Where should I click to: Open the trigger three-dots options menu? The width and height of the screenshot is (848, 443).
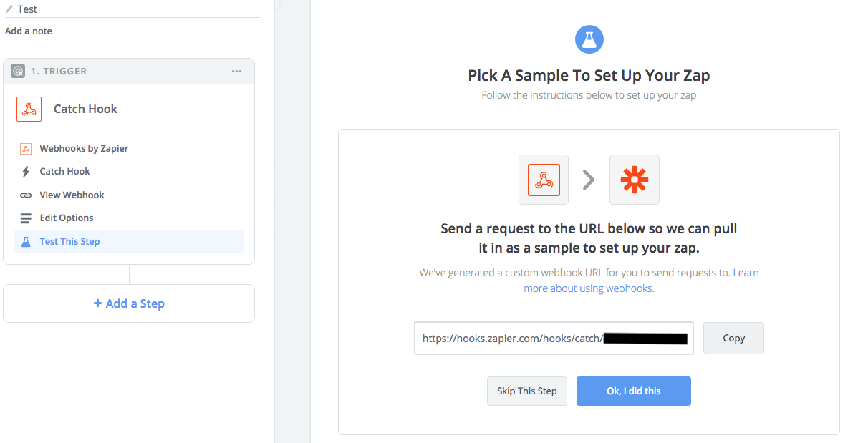236,72
